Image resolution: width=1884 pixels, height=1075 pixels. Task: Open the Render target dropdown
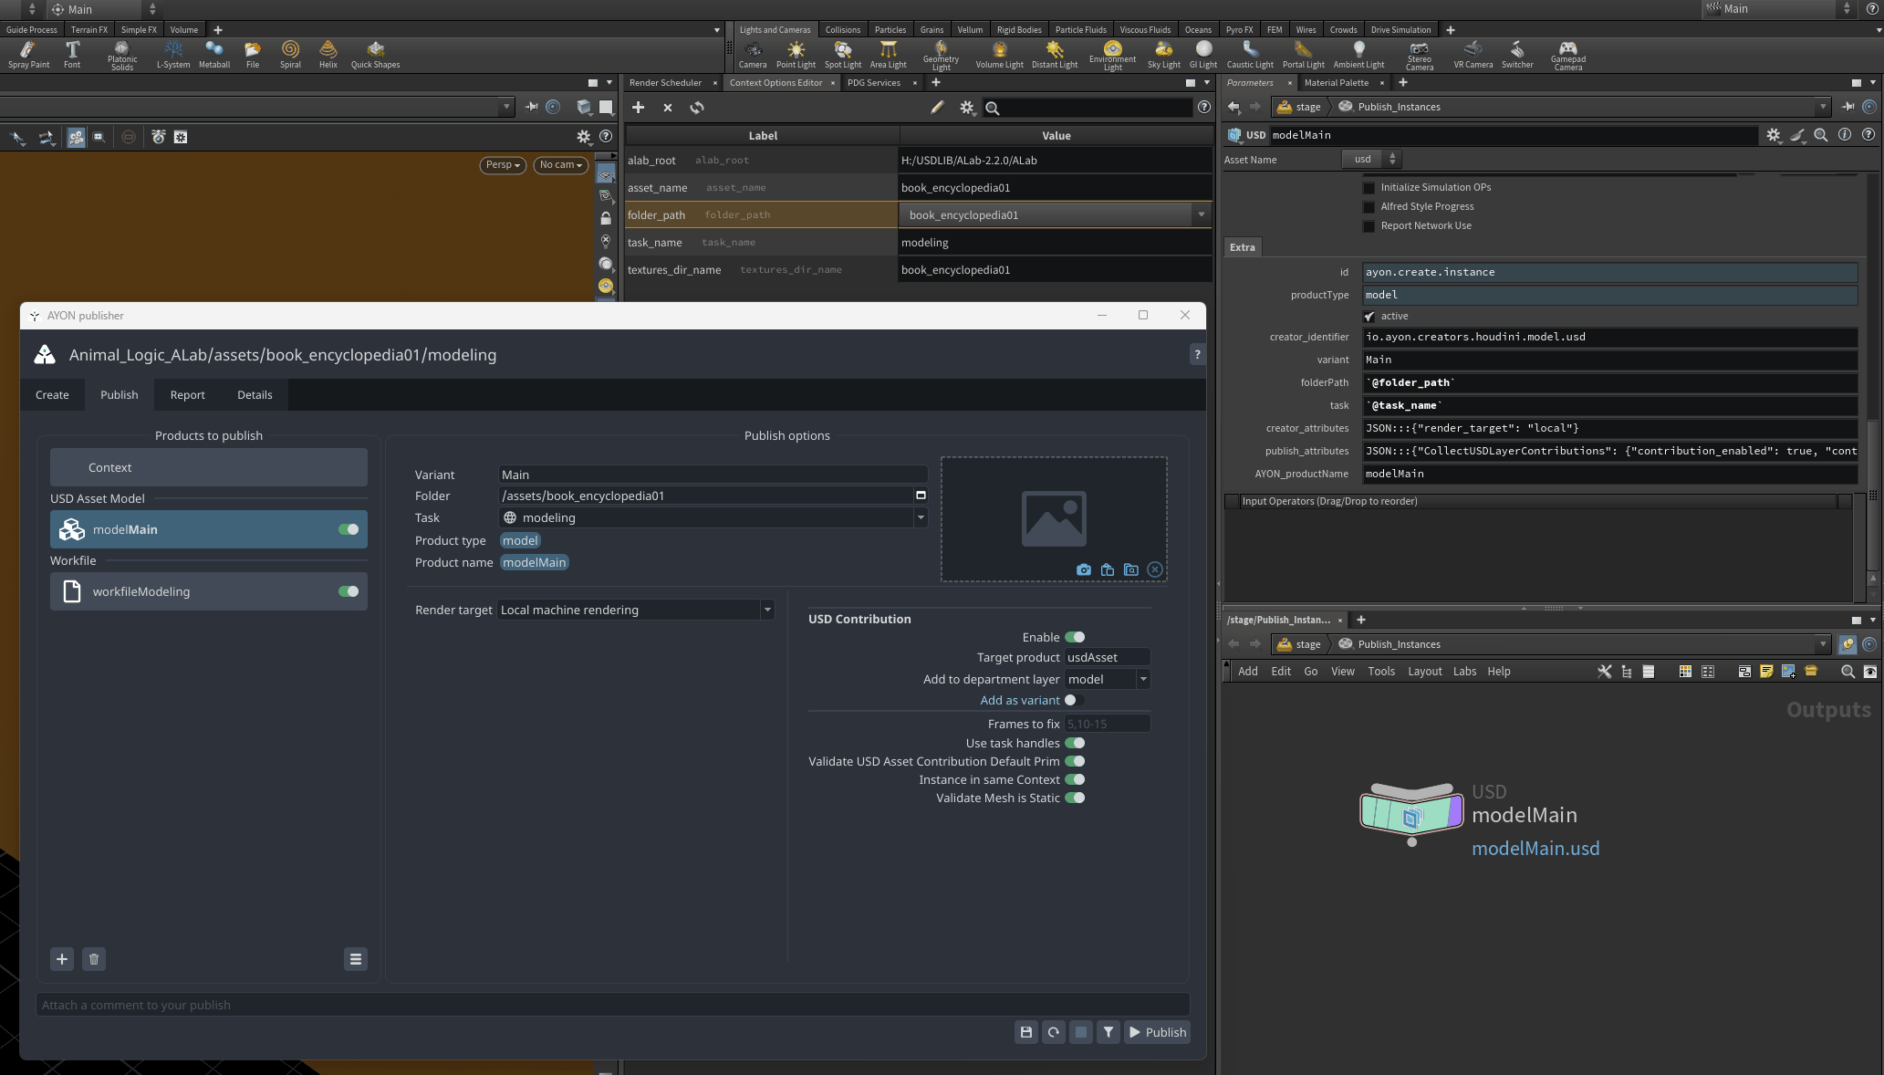[x=767, y=610]
